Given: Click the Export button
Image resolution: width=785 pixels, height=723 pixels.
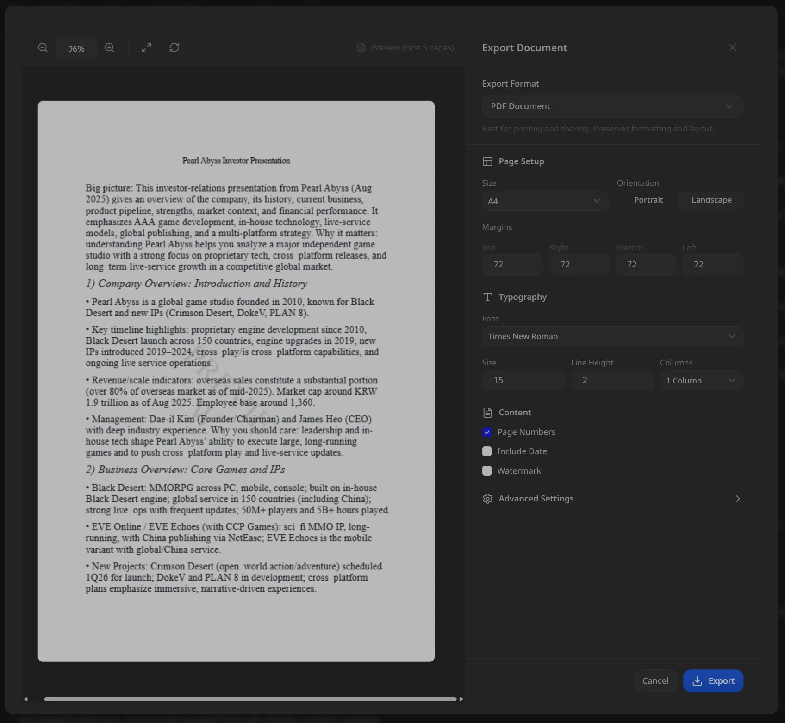Looking at the screenshot, I should 713,681.
